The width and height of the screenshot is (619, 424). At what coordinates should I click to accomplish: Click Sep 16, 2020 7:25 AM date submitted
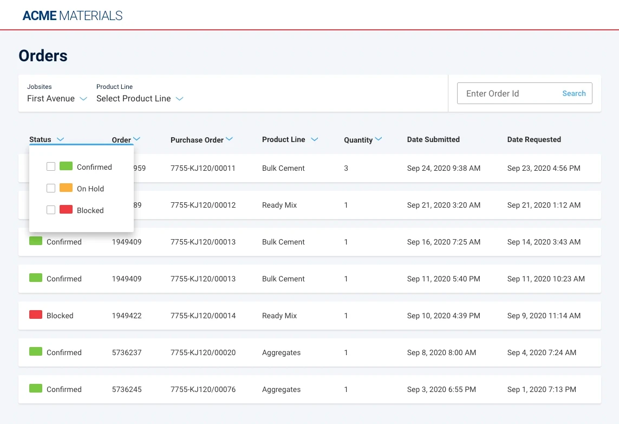pyautogui.click(x=444, y=242)
